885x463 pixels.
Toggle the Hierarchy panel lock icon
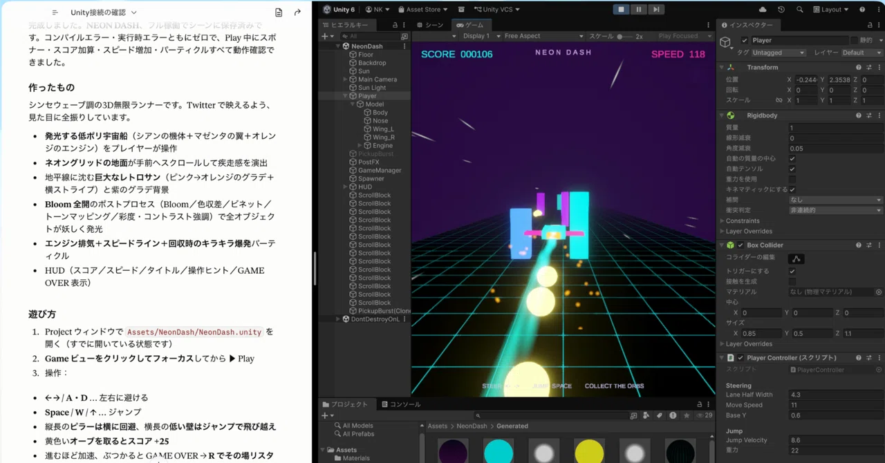point(395,25)
